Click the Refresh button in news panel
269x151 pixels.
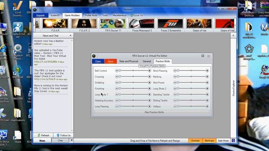click(x=43, y=135)
